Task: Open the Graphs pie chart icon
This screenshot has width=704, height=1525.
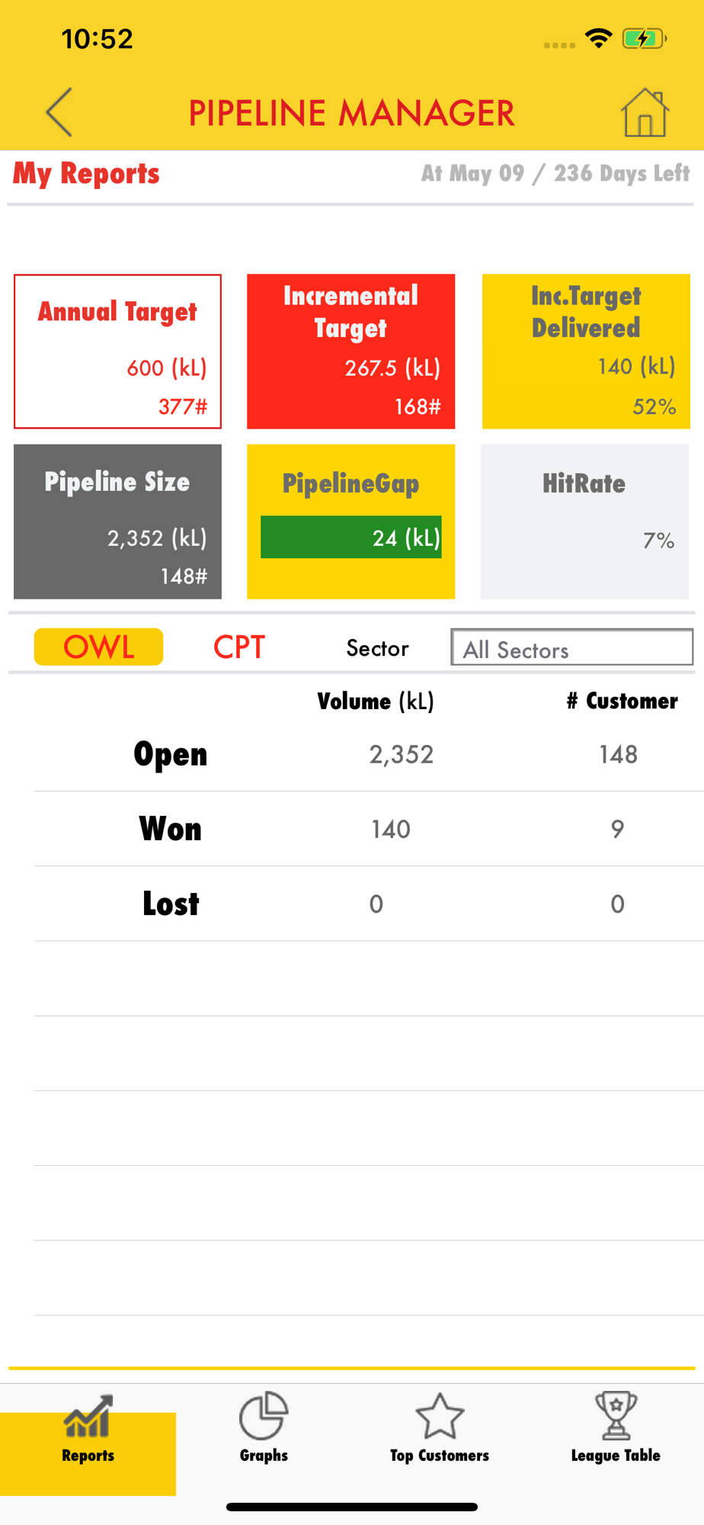Action: point(264,1415)
